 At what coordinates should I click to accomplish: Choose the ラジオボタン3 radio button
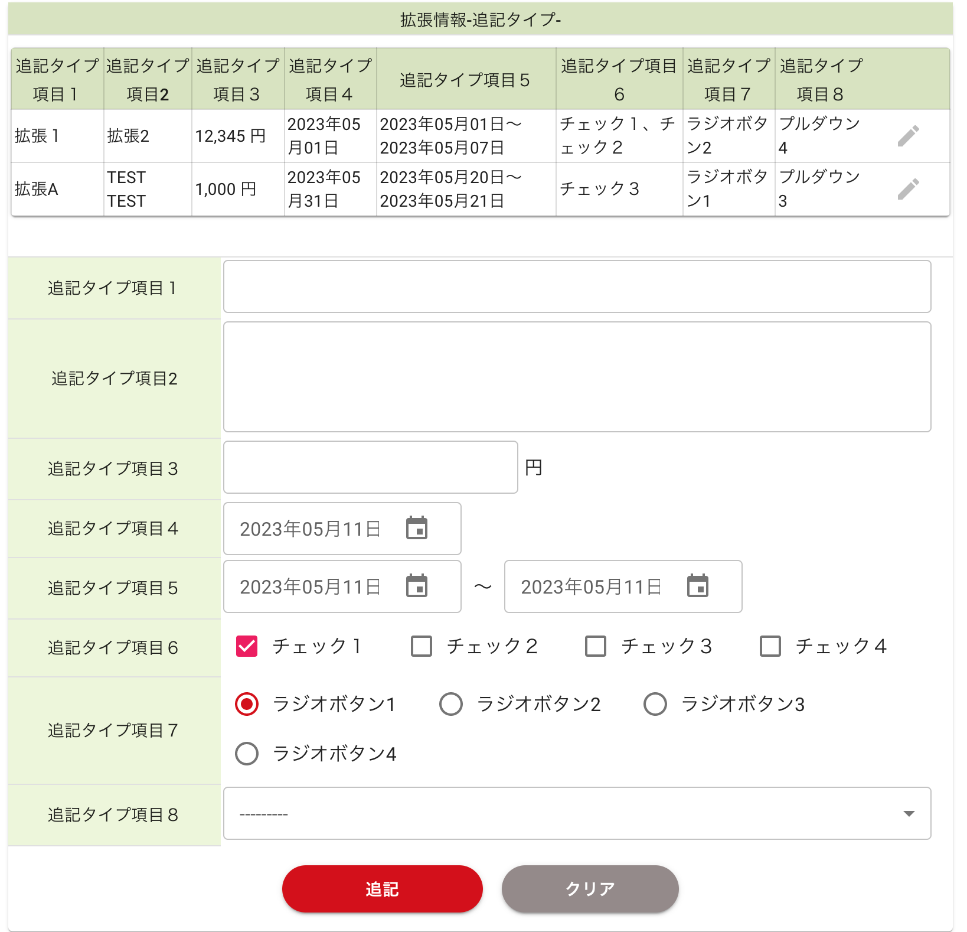pos(655,704)
